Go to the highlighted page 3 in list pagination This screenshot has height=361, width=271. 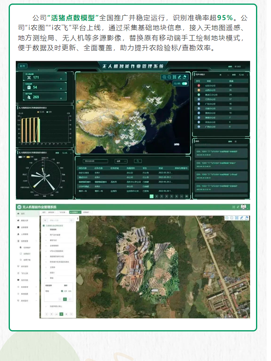pyautogui.click(x=61, y=314)
